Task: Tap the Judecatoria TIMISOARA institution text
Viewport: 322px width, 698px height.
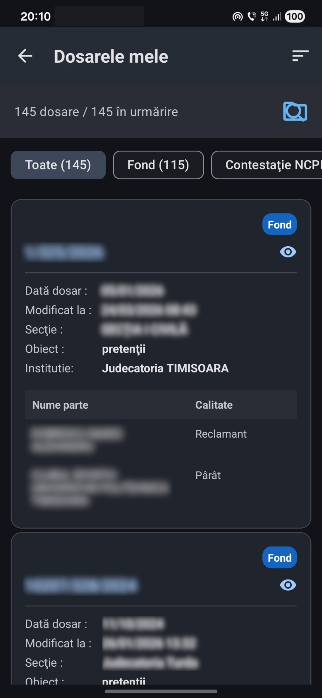Action: pos(165,368)
